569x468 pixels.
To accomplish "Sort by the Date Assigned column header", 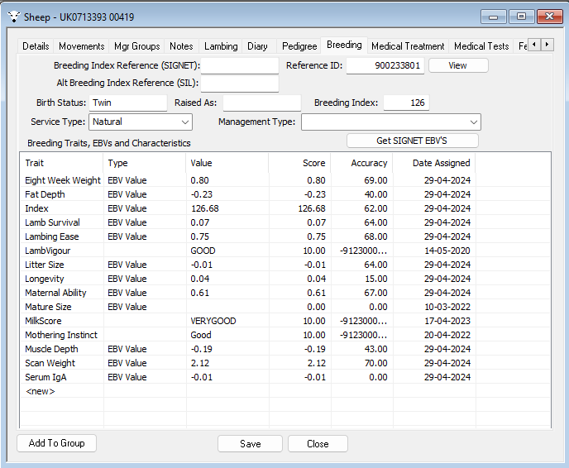I will [x=434, y=163].
